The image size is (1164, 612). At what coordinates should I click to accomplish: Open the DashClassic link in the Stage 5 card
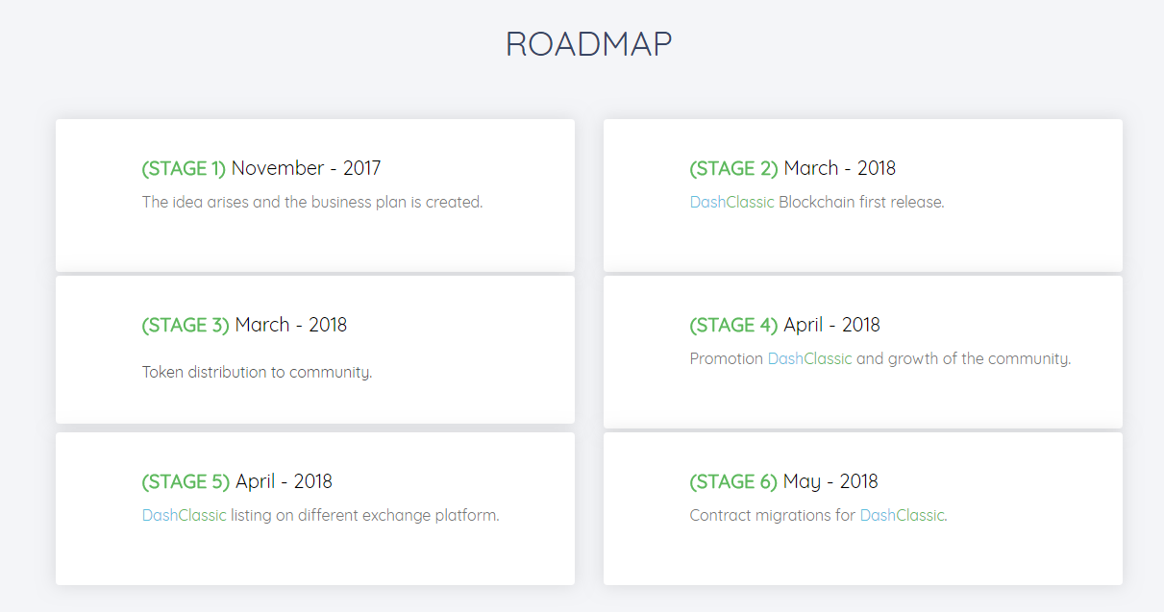(184, 516)
